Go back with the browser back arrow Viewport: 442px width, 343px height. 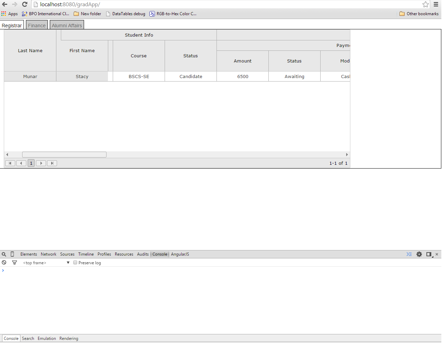[5, 4]
